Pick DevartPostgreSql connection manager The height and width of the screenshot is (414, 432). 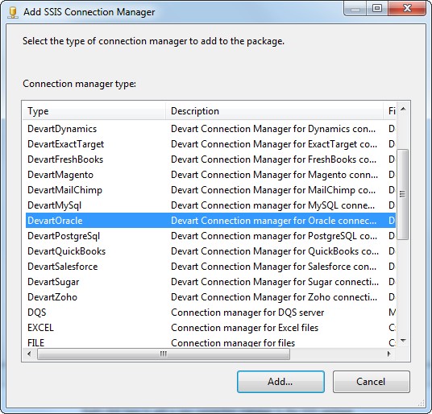click(211, 236)
